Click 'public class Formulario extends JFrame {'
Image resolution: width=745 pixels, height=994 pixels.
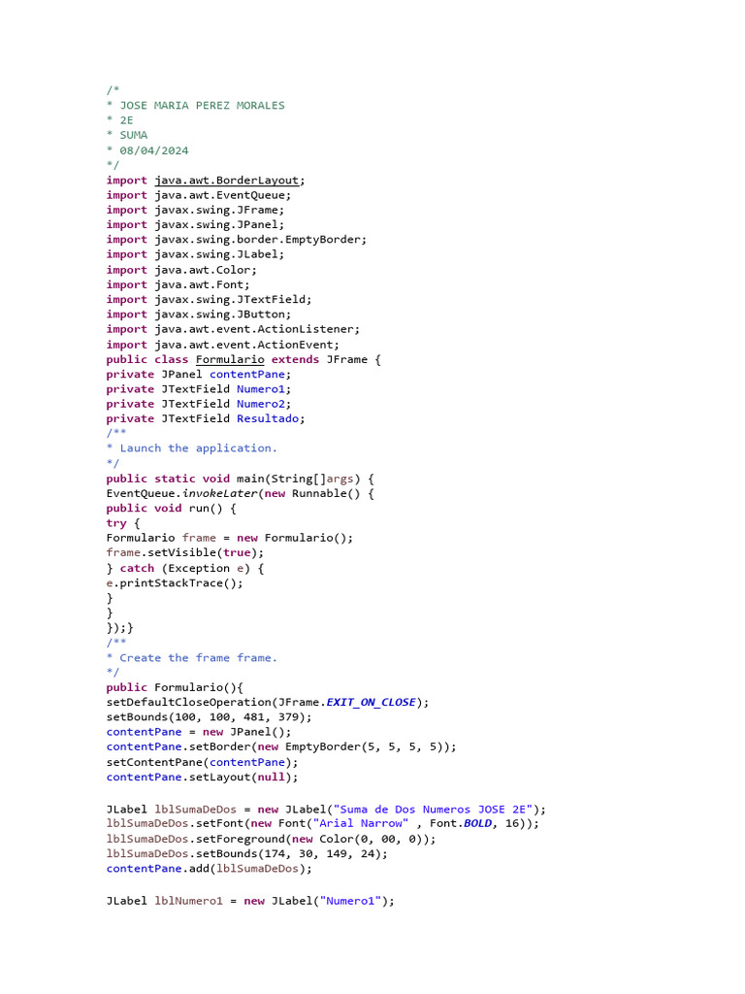[243, 359]
